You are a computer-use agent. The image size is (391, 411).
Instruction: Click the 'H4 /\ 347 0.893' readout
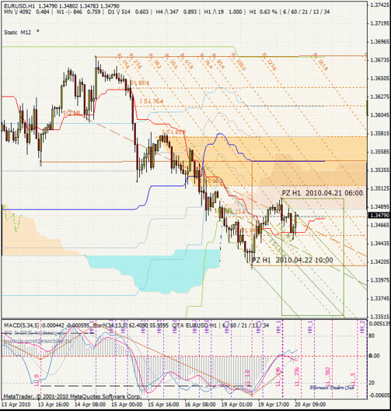pos(176,12)
